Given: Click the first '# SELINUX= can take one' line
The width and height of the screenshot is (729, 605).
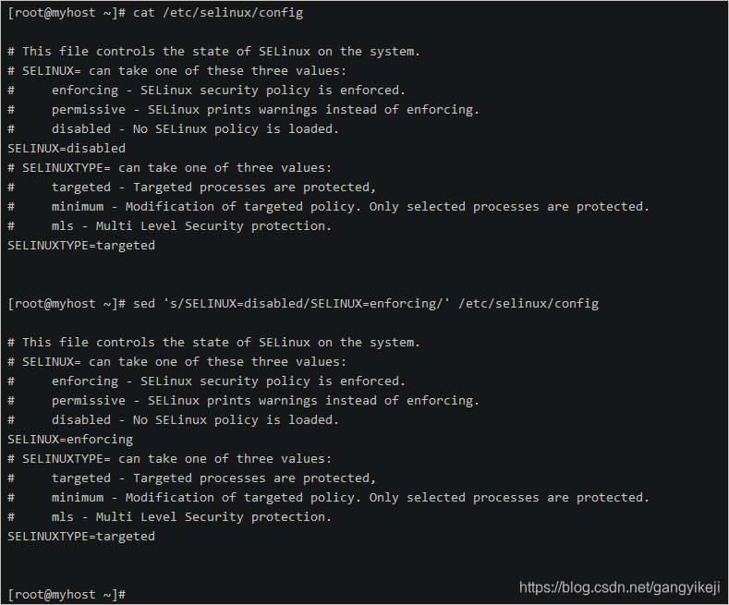Looking at the screenshot, I should (x=177, y=71).
